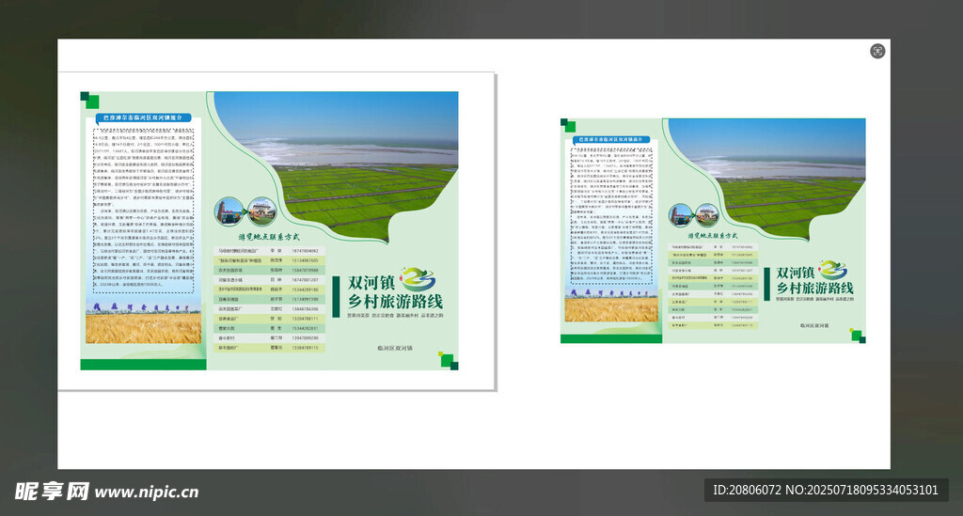Select the first circular photo in the larger brochure
Viewport: 963px width, 516px height.
(x=229, y=211)
